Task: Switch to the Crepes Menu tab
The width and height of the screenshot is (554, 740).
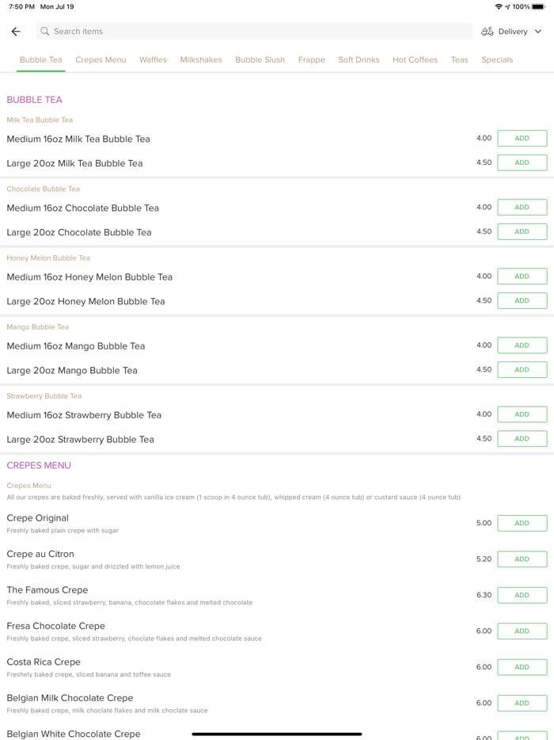Action: click(x=101, y=60)
